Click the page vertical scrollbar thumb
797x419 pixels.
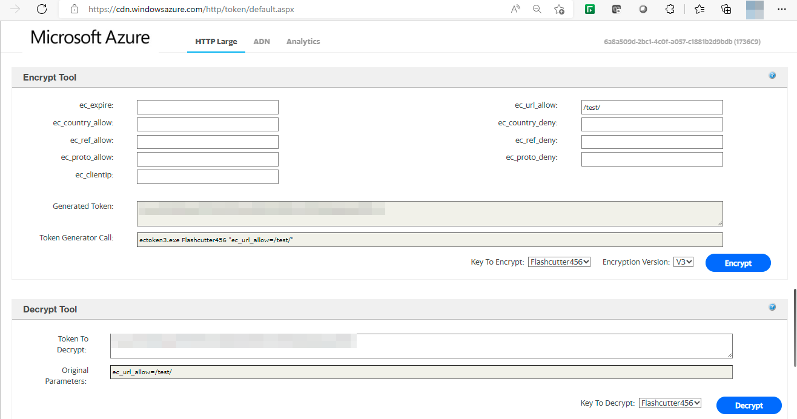pyautogui.click(x=794, y=328)
